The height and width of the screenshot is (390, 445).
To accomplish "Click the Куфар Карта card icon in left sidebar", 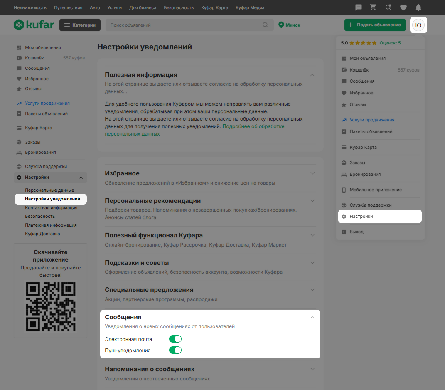I will (19, 128).
